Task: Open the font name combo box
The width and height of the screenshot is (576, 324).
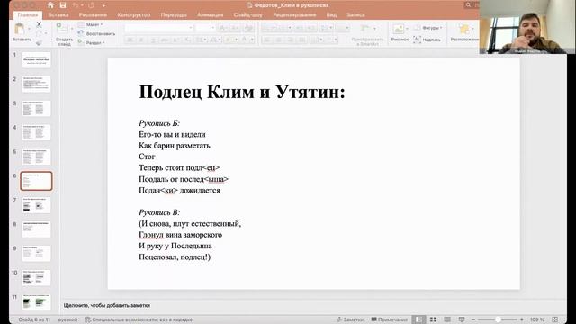Action: [x=159, y=28]
